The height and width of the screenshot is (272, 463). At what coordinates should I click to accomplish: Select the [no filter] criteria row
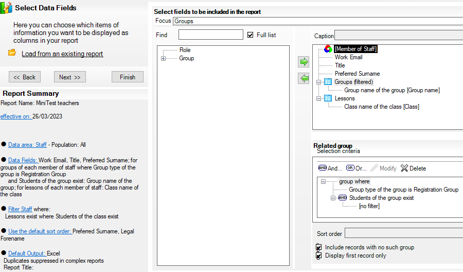pos(369,206)
